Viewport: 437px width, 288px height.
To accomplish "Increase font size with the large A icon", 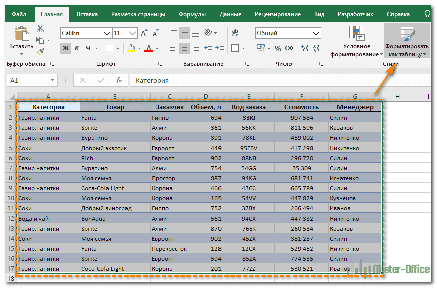I will click(x=144, y=33).
